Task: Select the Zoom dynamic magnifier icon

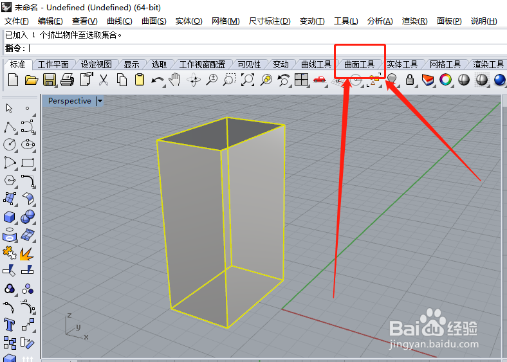Action: (212, 80)
